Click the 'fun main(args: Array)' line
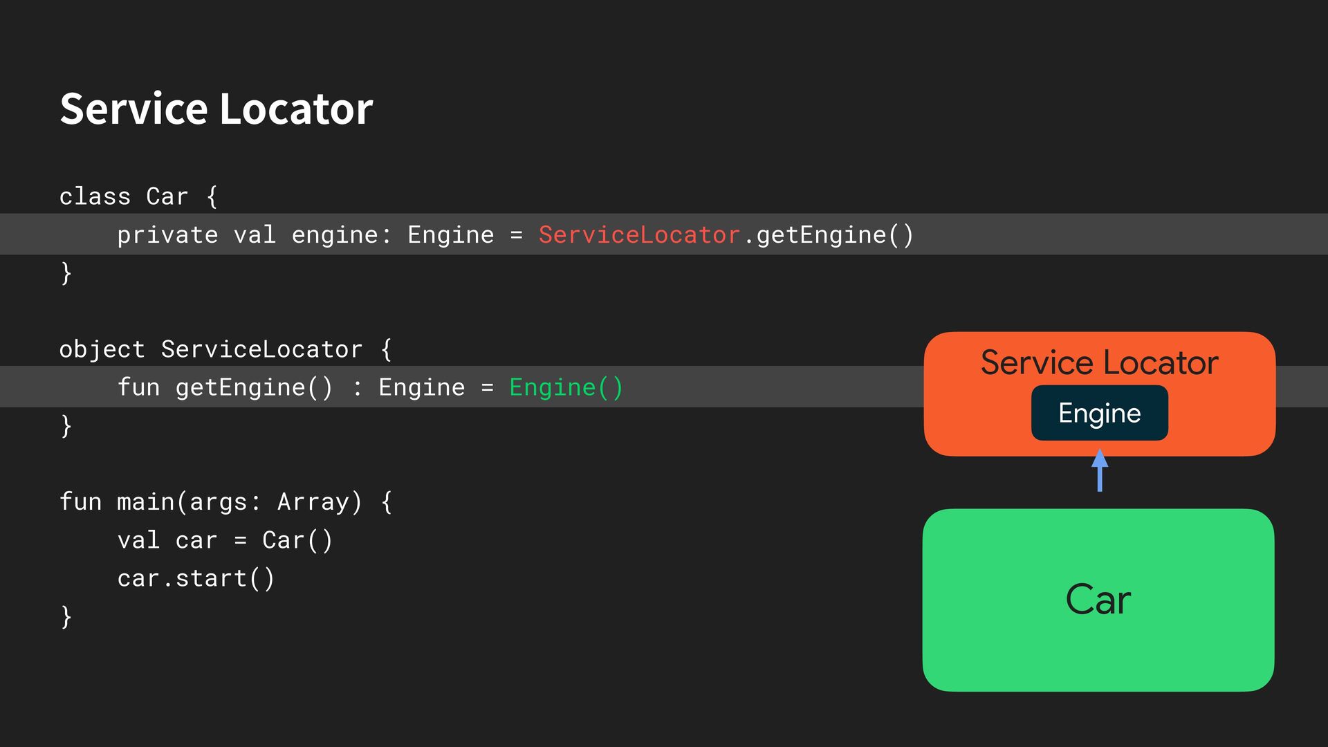Viewport: 1328px width, 747px height. (225, 502)
